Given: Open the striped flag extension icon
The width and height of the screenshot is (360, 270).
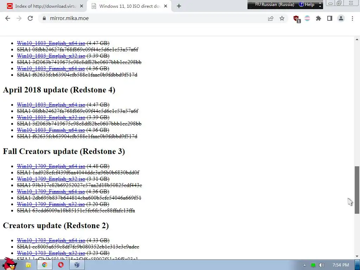Looking at the screenshot, I should [307, 18].
